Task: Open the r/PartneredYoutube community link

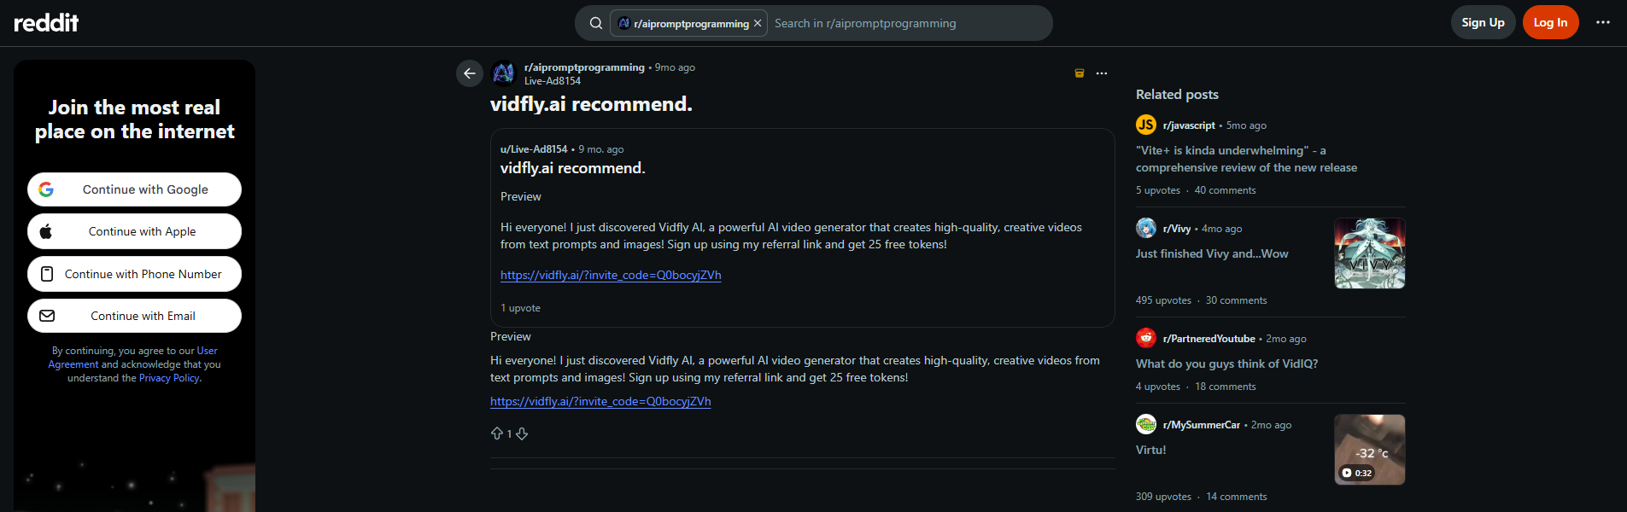Action: (1209, 339)
